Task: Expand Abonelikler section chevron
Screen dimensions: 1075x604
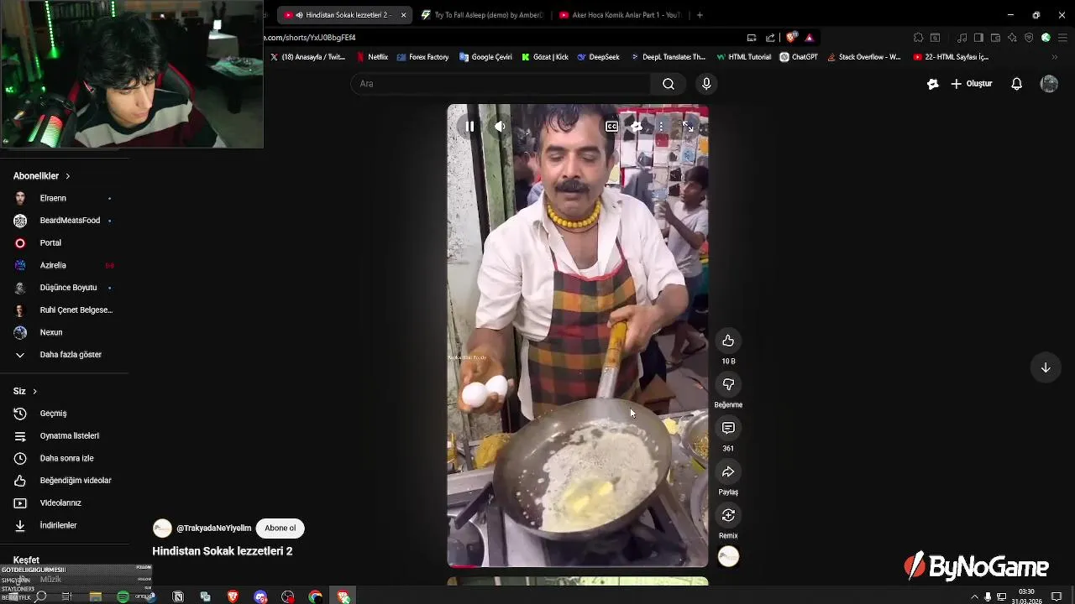Action: click(67, 176)
